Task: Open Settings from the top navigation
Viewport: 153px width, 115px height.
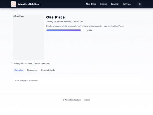Action: pyautogui.click(x=127, y=4)
